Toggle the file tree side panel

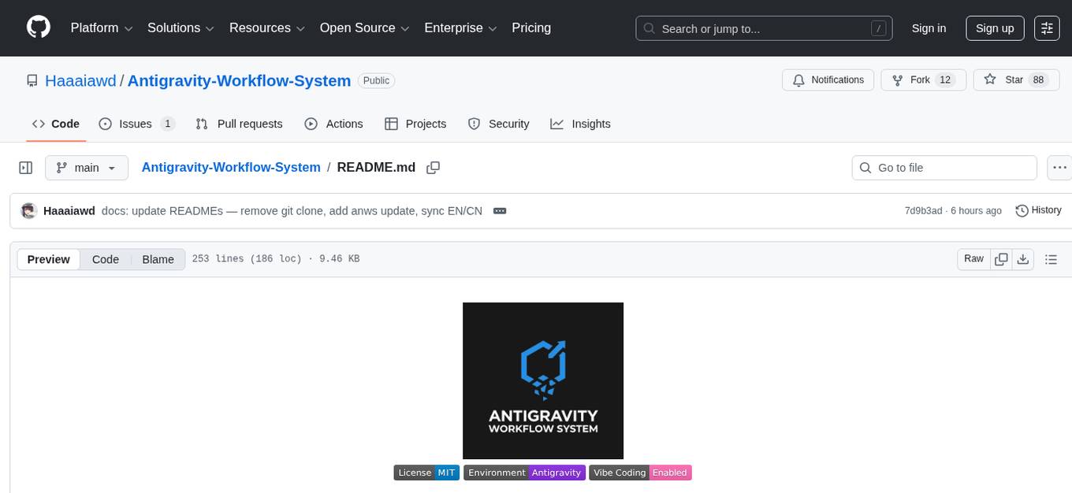25,167
